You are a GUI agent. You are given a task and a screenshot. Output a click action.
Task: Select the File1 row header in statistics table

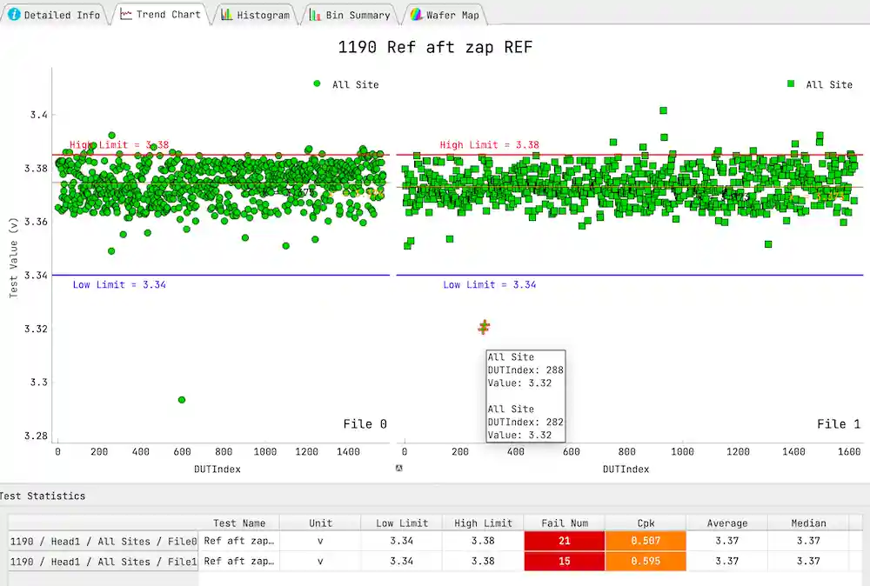(104, 561)
